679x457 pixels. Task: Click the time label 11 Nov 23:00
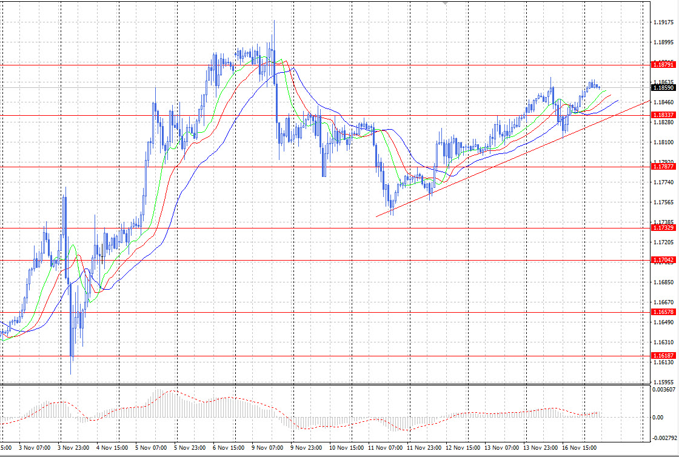tap(424, 447)
